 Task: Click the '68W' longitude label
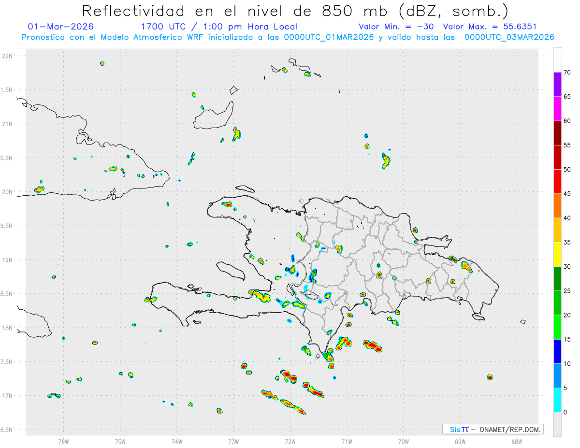(517, 441)
